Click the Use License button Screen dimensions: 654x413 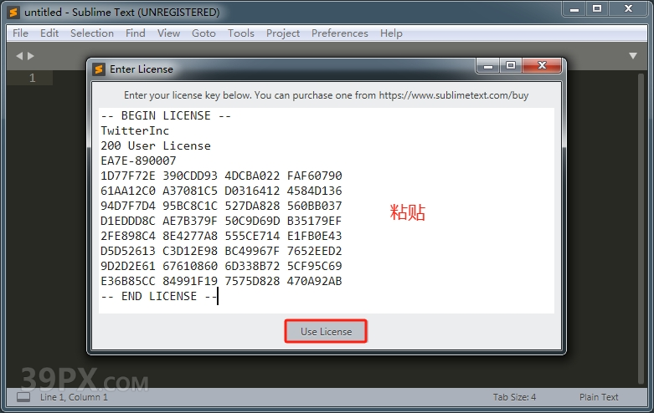[326, 331]
